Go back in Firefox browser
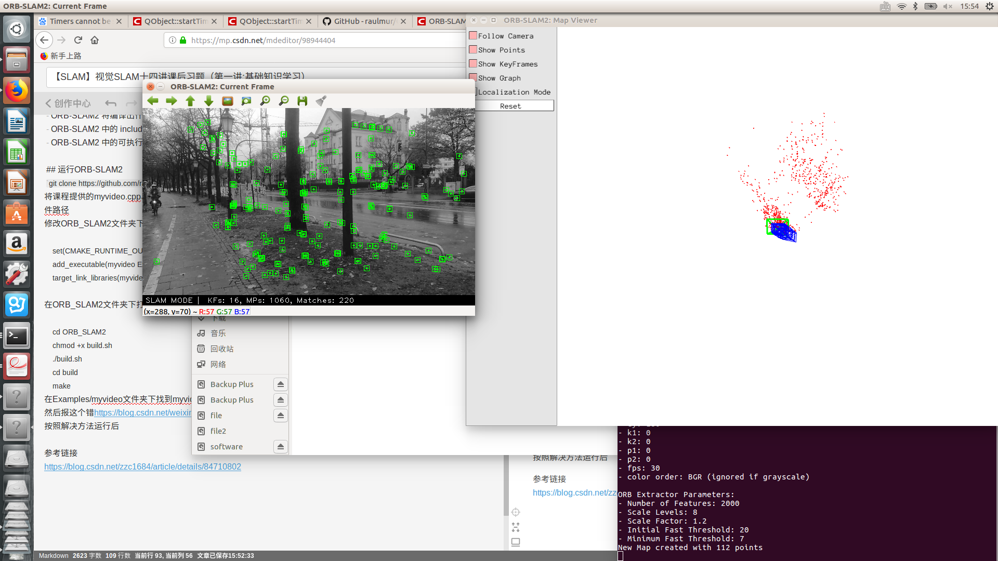Image resolution: width=998 pixels, height=561 pixels. point(44,40)
